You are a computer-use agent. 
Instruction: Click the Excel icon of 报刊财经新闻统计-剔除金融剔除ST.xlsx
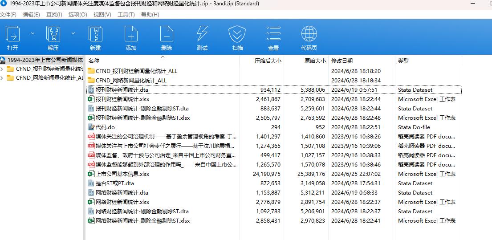[x=91, y=118]
